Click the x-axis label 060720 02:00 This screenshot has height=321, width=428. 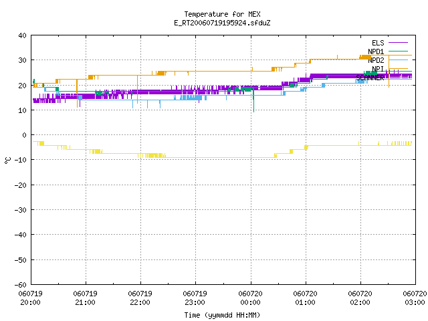(360, 298)
